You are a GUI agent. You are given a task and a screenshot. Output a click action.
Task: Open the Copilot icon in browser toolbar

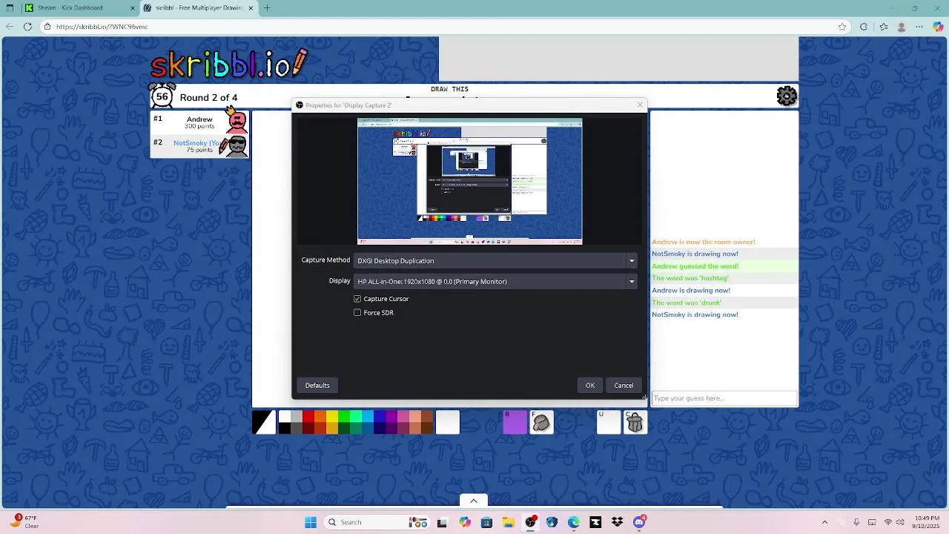click(938, 27)
